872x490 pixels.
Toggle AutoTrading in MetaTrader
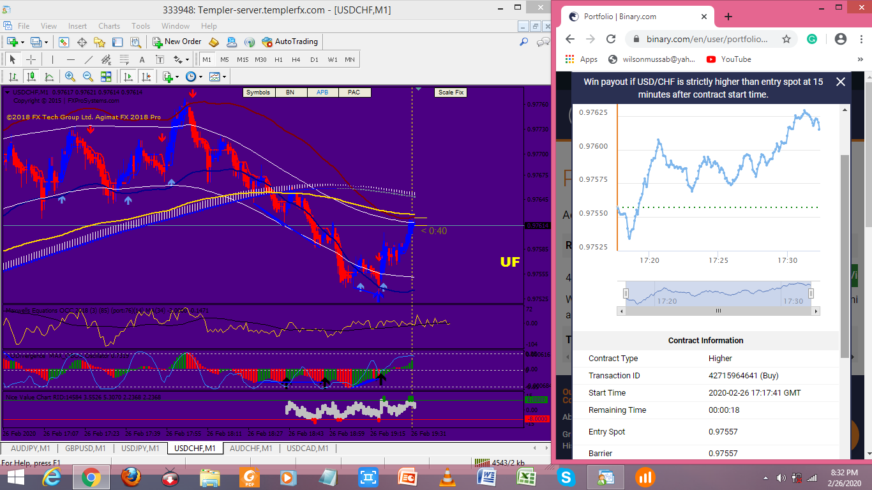[290, 42]
